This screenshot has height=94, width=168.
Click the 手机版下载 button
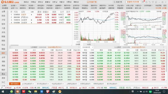pyautogui.click(x=92, y=2)
